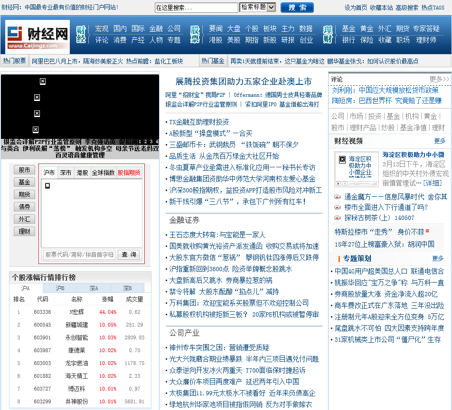The height and width of the screenshot is (410, 452).
Task: Open article 王石态度大转弯:与宝能是一家人
Action: point(217,235)
